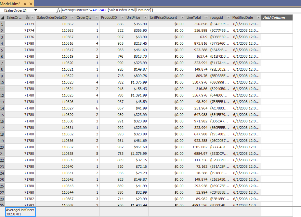Click UnitPrice cell $63.90
Screen dimensions: 301x217
137,37
